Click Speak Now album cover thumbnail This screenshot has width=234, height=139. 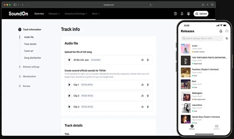pos(186,119)
